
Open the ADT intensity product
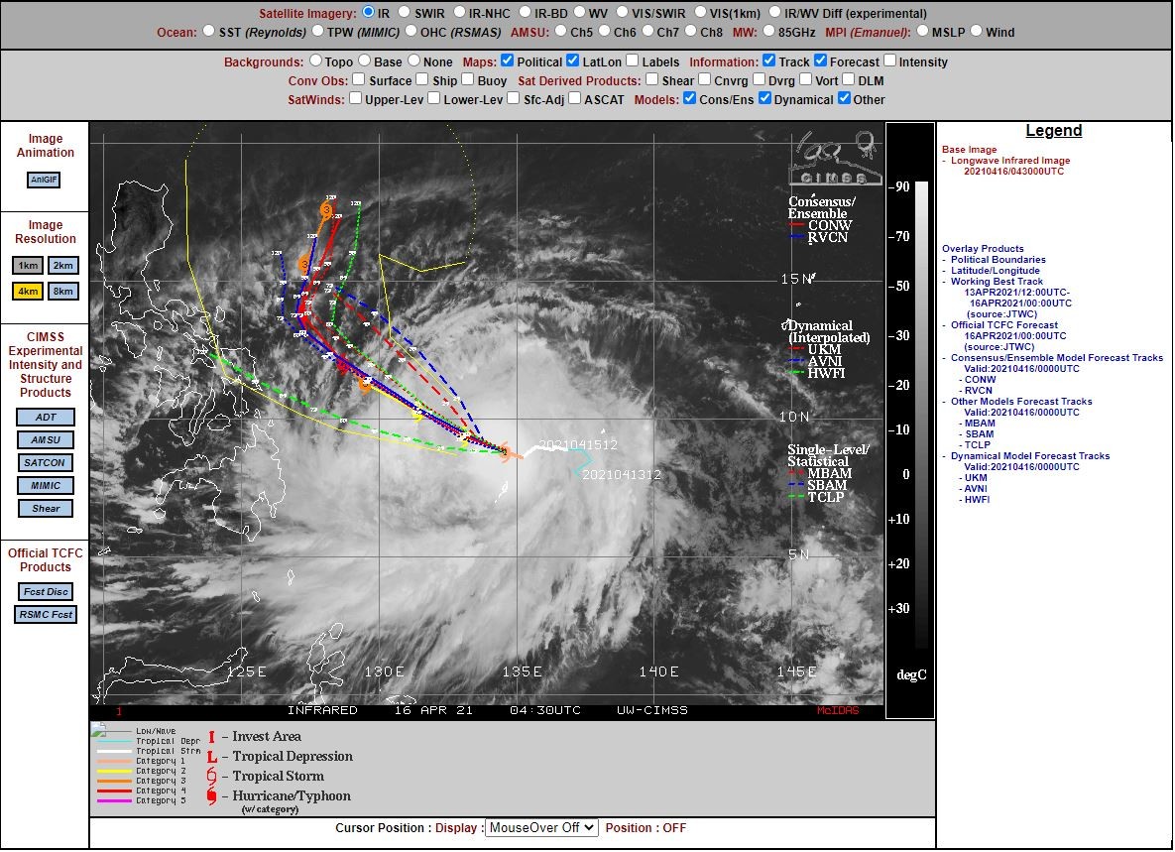46,417
